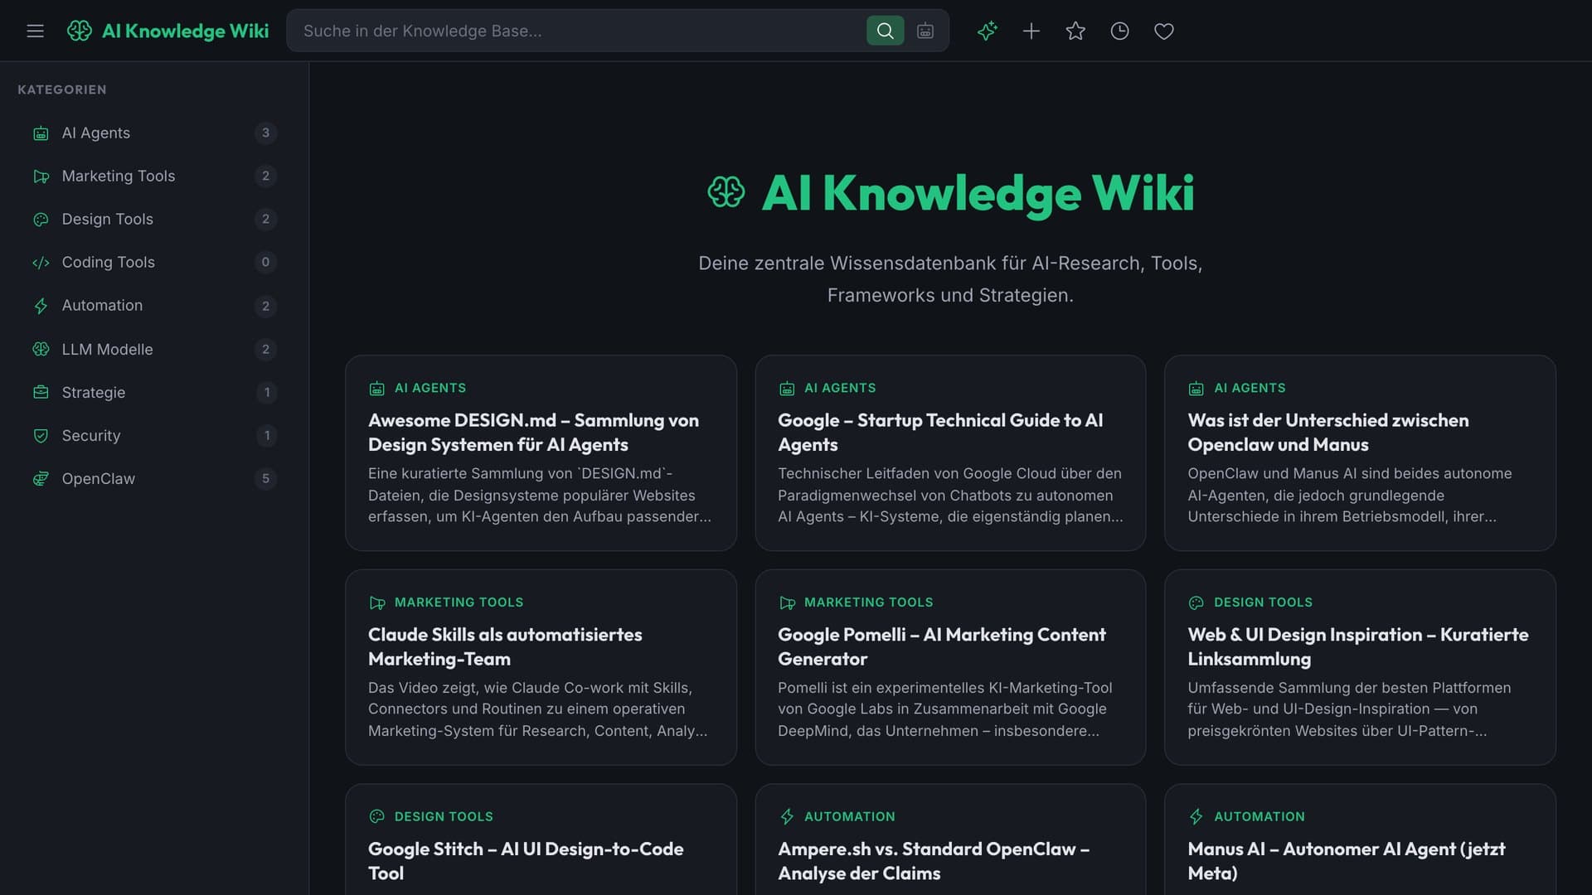Click the Security shield icon
The width and height of the screenshot is (1592, 895).
coord(41,435)
